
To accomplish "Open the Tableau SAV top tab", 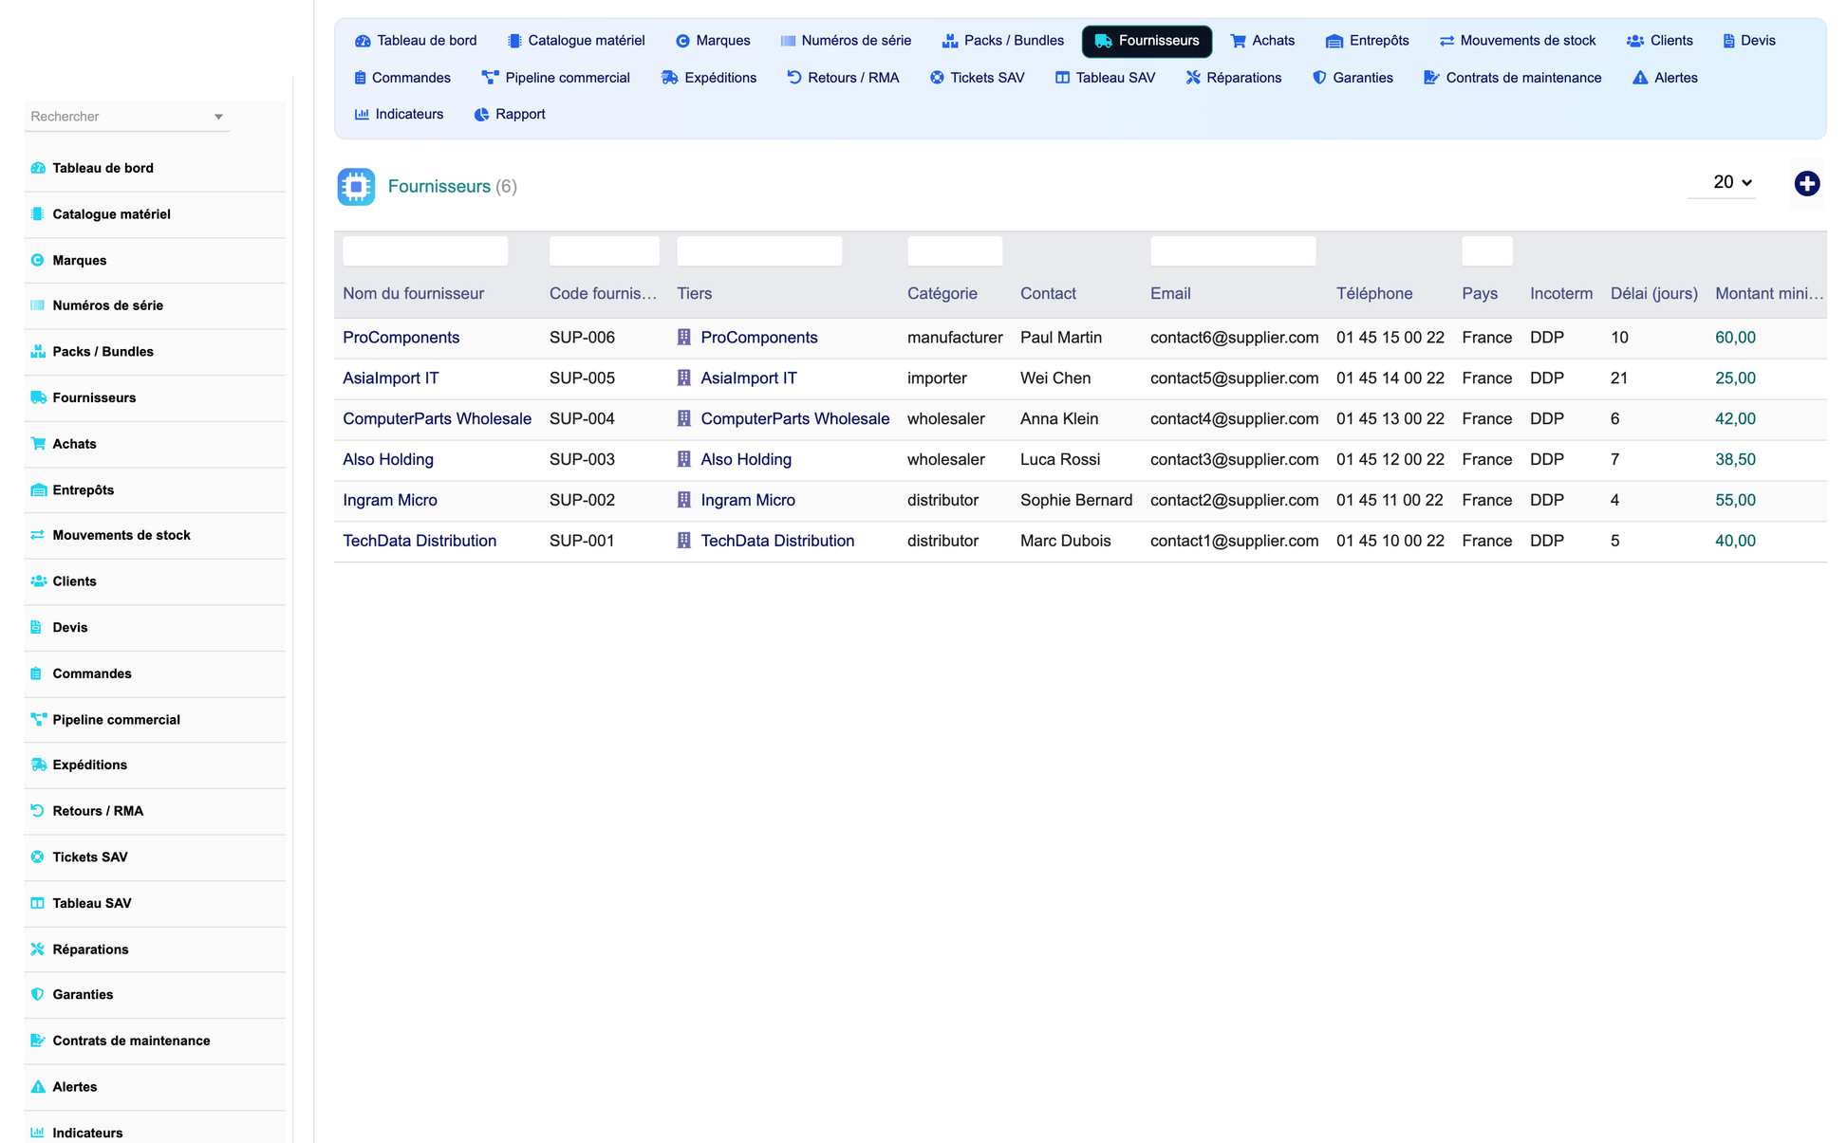I will pos(1105,78).
